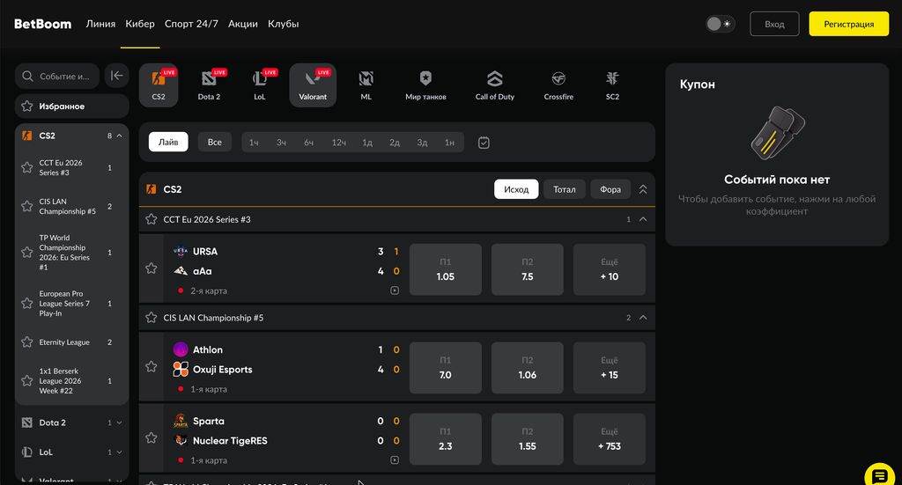902x485 pixels.
Task: Select the ML game icon
Action: pyautogui.click(x=366, y=85)
